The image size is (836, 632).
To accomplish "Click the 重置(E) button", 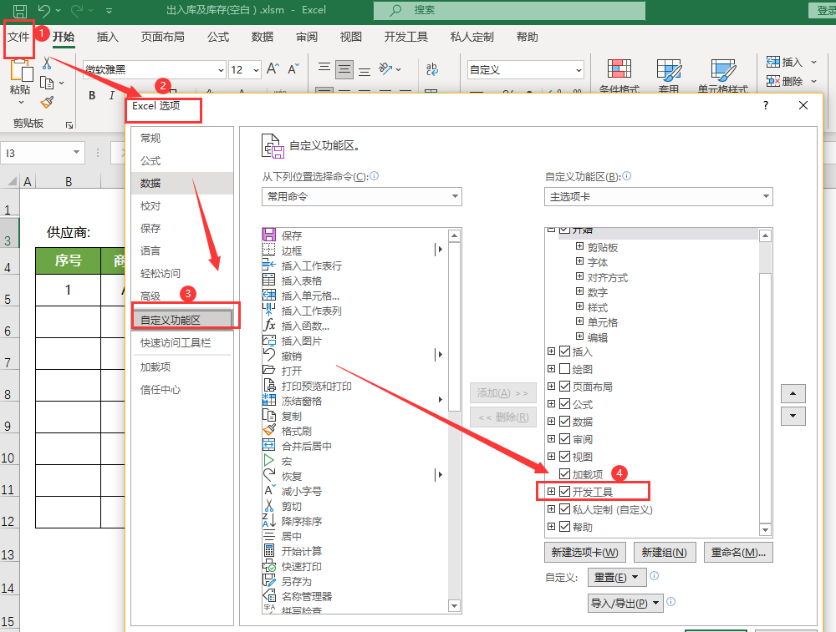I will coord(617,577).
